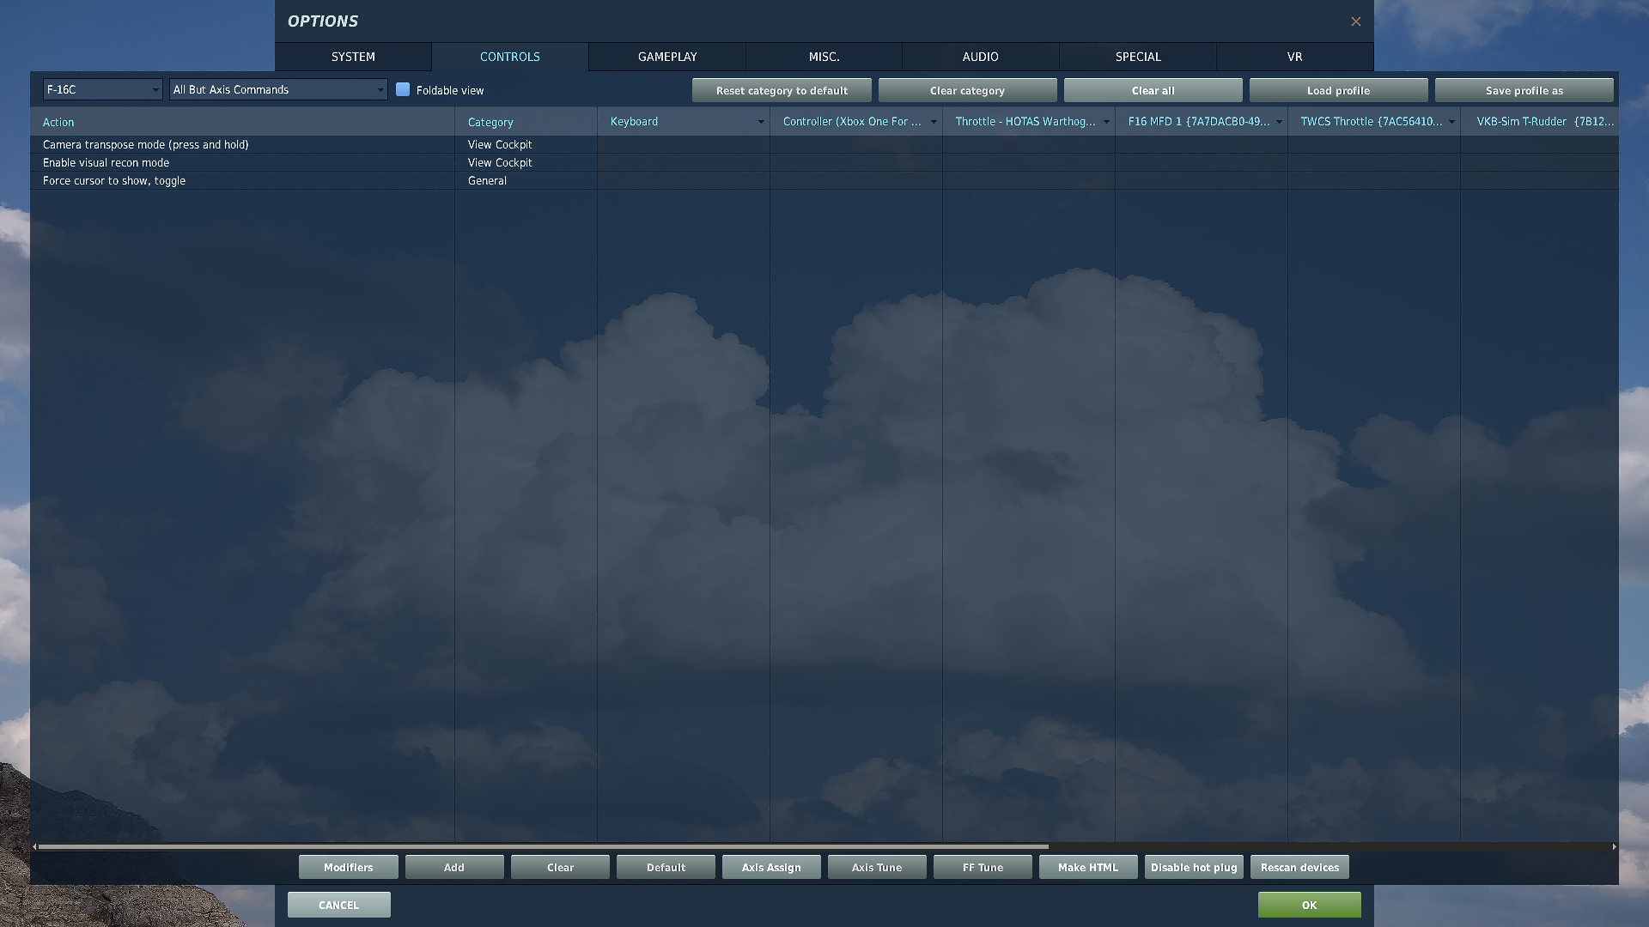
Task: Open the AUDIO tab
Action: click(980, 57)
